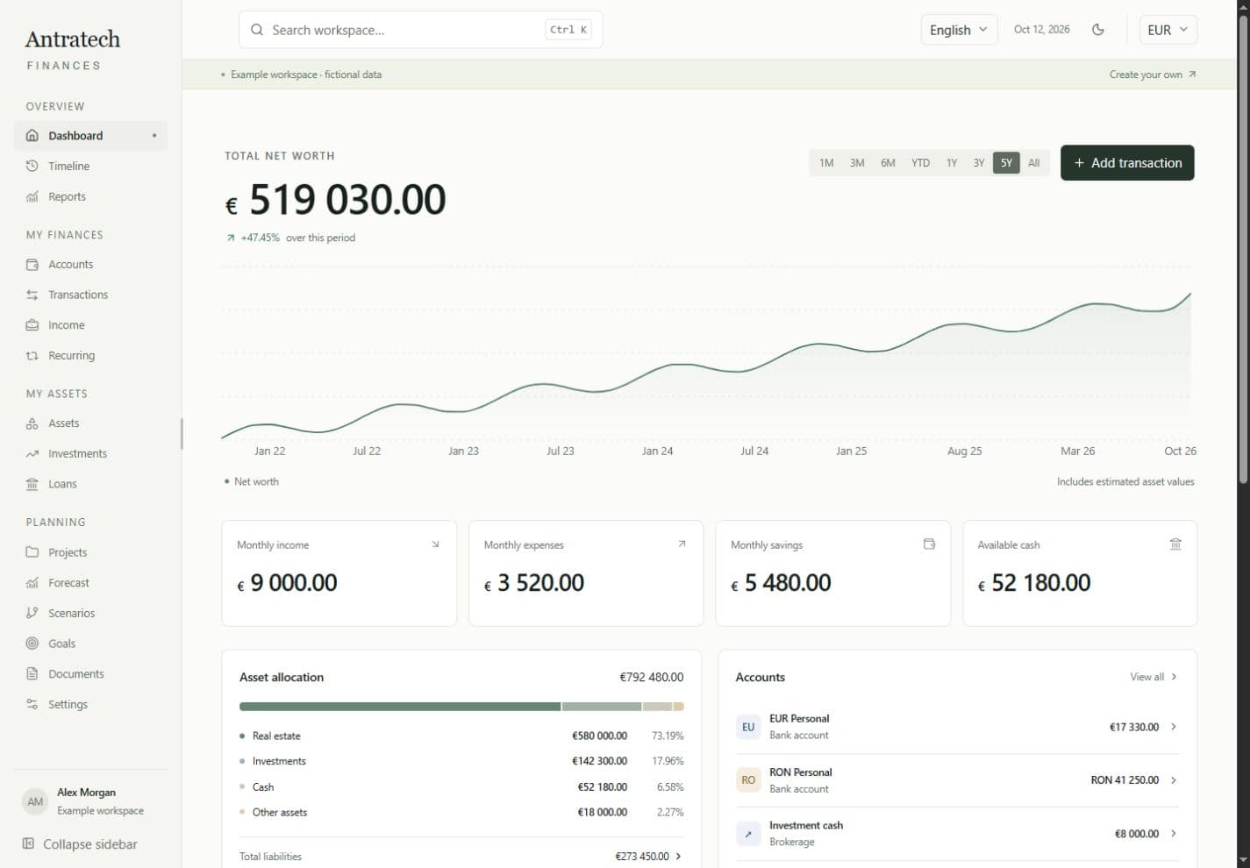Click the Recurring loop icon
1250x868 pixels.
tap(32, 355)
